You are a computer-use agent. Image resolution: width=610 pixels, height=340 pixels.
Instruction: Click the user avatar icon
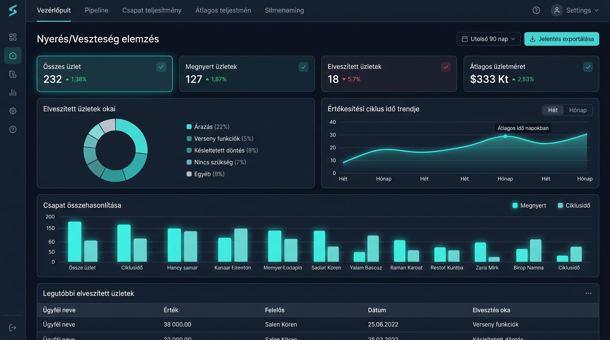[x=557, y=10]
